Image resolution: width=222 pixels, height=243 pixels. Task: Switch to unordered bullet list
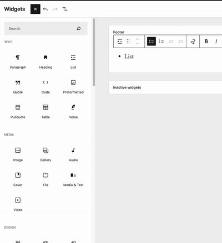pyautogui.click(x=152, y=42)
